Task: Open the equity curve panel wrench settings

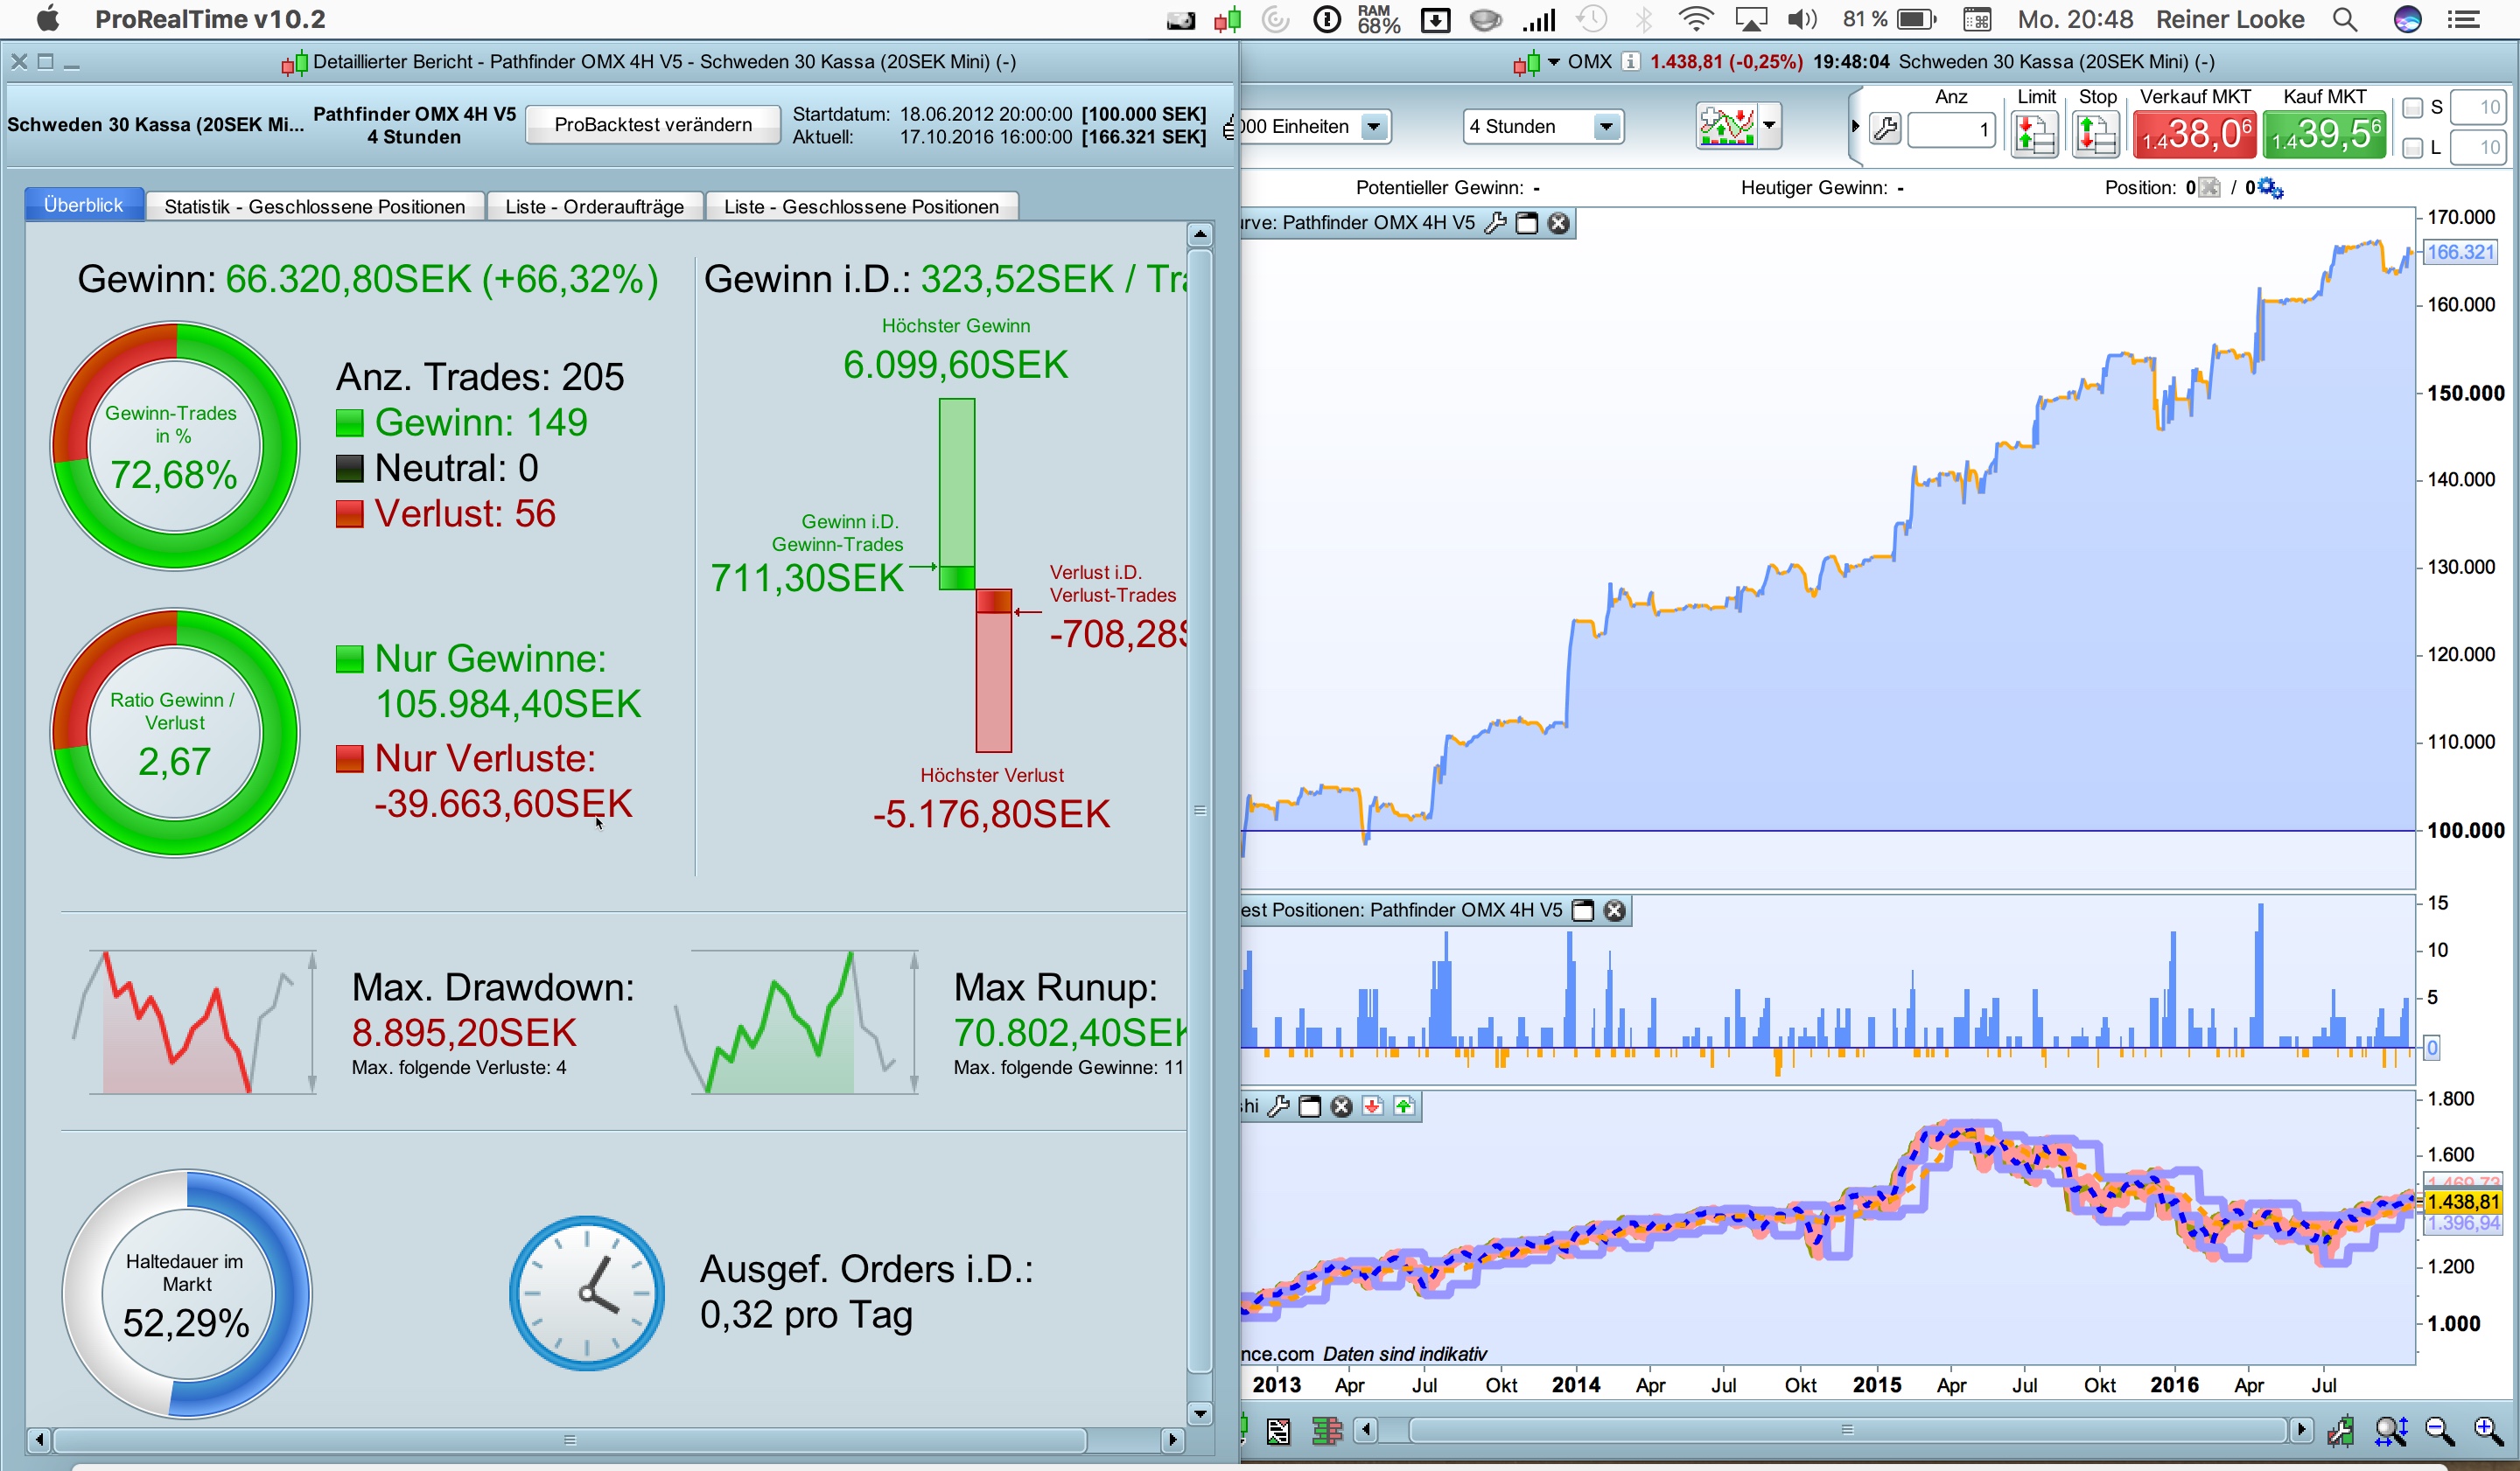Action: click(1495, 223)
